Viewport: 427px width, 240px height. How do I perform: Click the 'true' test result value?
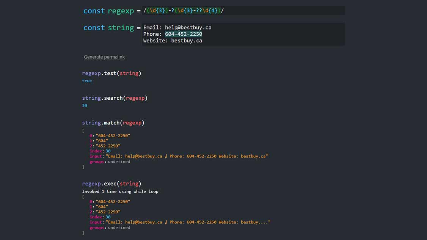pyautogui.click(x=87, y=81)
